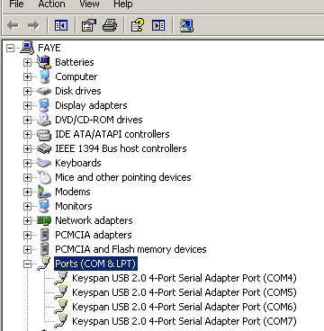The image size is (324, 331).
Task: Select the IEEE 1394 Bus host controllers label
Action: click(121, 148)
